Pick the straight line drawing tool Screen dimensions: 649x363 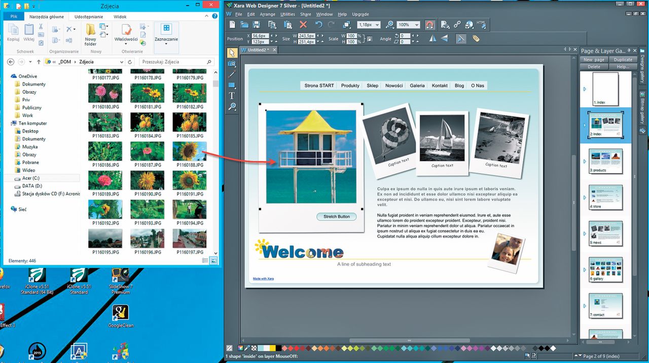coord(232,74)
